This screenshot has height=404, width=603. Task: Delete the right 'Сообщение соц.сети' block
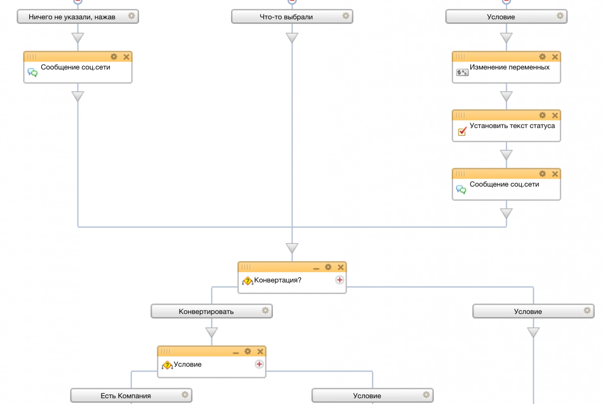pos(555,174)
